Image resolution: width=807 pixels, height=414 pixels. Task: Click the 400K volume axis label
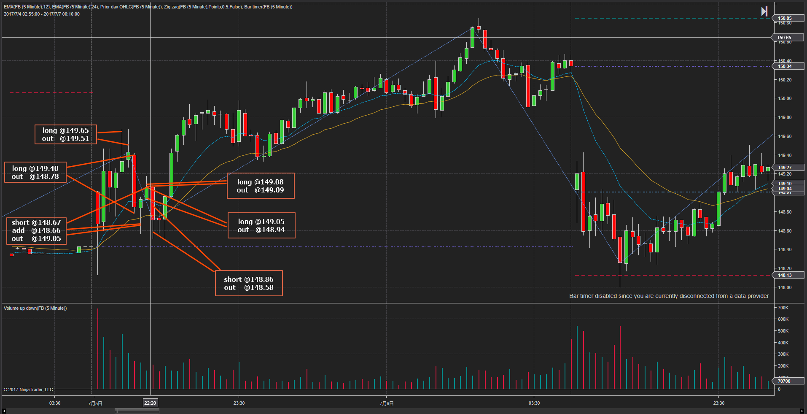783,343
